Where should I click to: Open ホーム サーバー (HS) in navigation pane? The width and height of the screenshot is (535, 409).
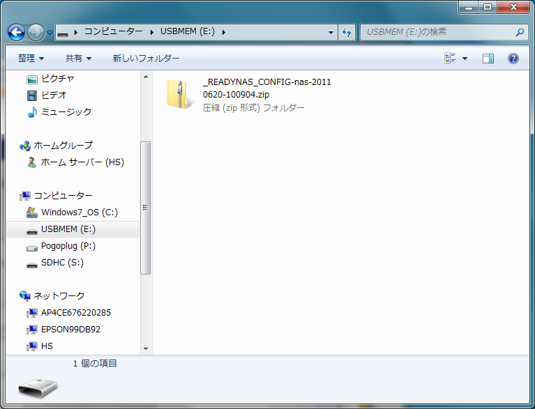tap(82, 162)
